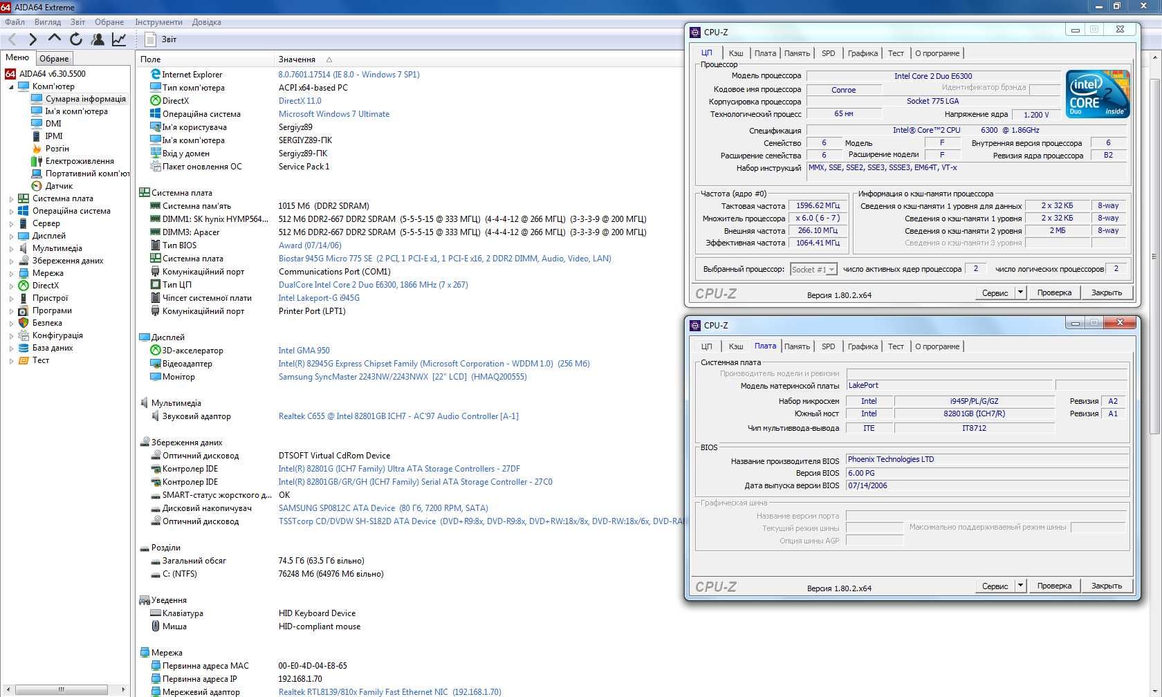
Task: Open the Samsung SyncMaster monitor link
Action: pyautogui.click(x=403, y=377)
